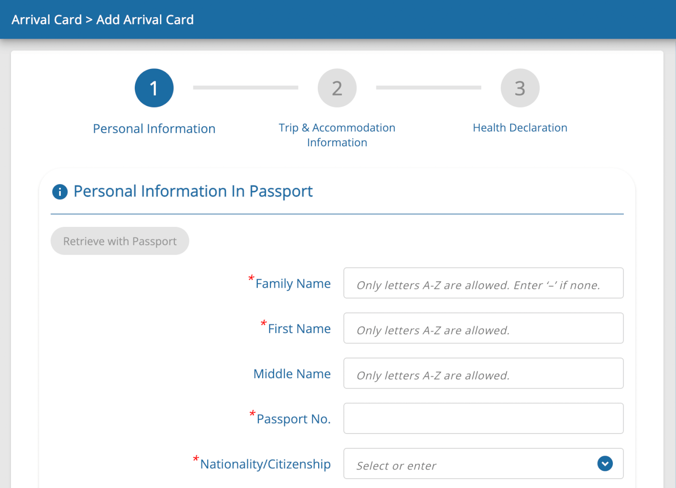Go to the Health Declaration step label
The image size is (676, 488).
click(520, 128)
